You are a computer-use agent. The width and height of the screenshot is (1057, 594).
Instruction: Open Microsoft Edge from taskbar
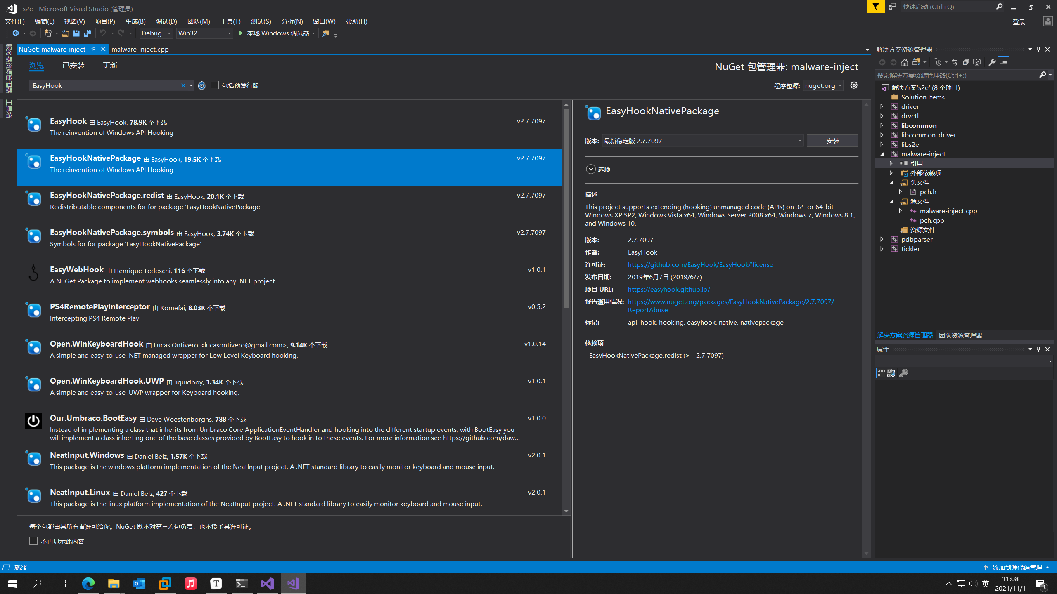coord(88,583)
